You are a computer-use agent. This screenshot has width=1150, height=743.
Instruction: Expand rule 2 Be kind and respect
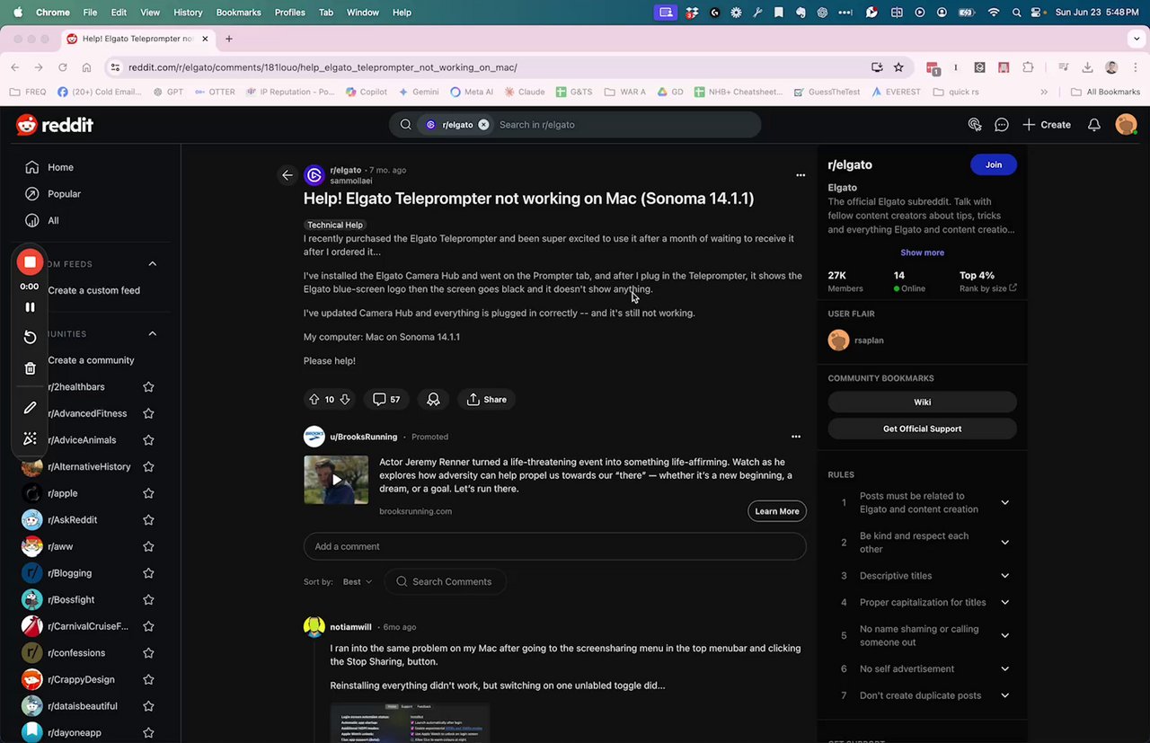1004,543
